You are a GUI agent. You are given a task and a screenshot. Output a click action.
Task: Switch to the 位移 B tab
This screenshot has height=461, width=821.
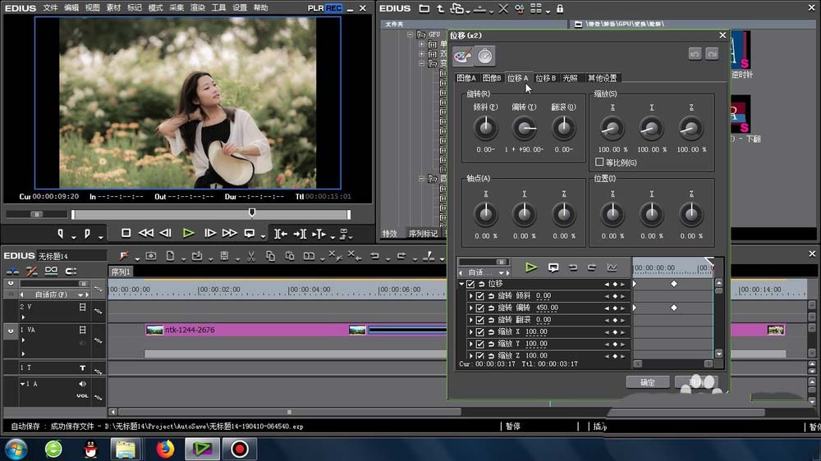tap(546, 78)
